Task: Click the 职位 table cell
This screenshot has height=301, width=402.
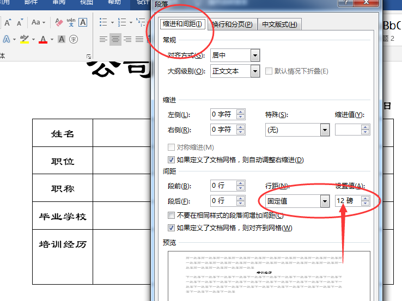Action: pos(63,161)
